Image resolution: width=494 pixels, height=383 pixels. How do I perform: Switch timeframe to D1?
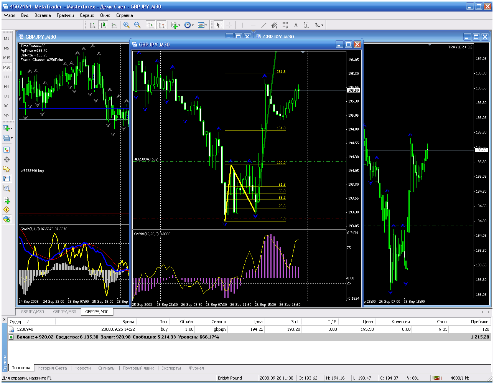tap(7, 96)
